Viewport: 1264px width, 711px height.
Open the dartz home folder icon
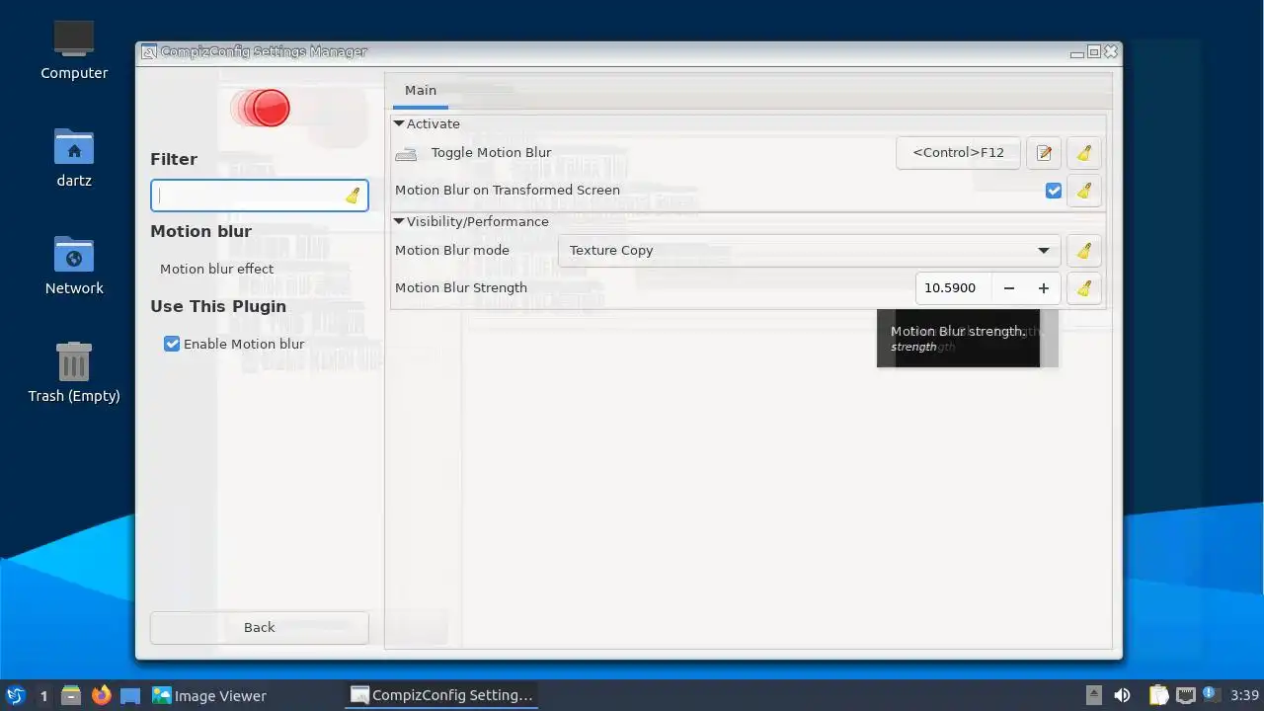coord(74,158)
